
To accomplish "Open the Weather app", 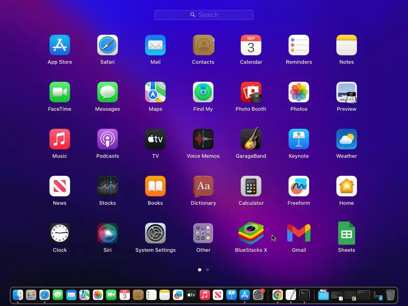I will click(x=347, y=139).
